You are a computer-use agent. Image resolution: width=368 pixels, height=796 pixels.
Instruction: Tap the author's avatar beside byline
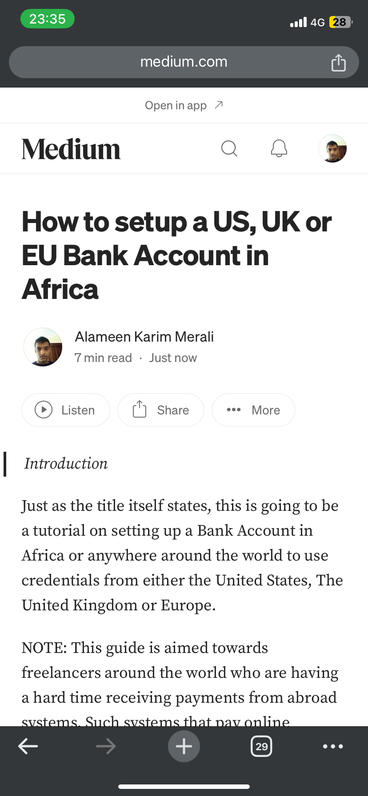pos(43,347)
